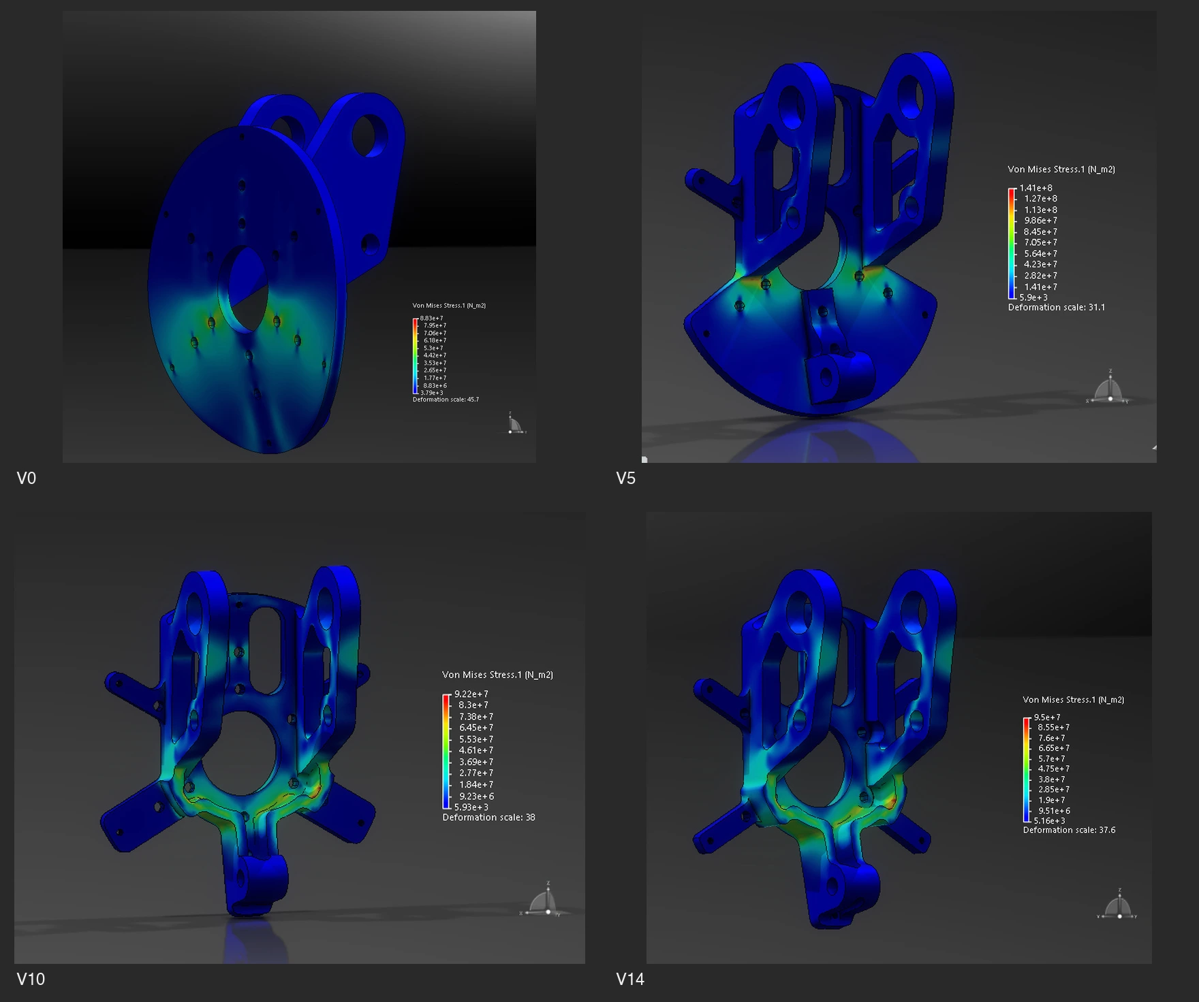
Task: Select the maximum stress value 8.83e+7
Action: point(431,319)
